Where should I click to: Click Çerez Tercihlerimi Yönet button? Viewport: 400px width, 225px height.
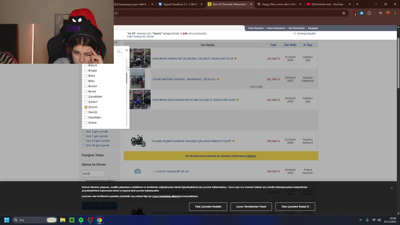tap(251, 207)
